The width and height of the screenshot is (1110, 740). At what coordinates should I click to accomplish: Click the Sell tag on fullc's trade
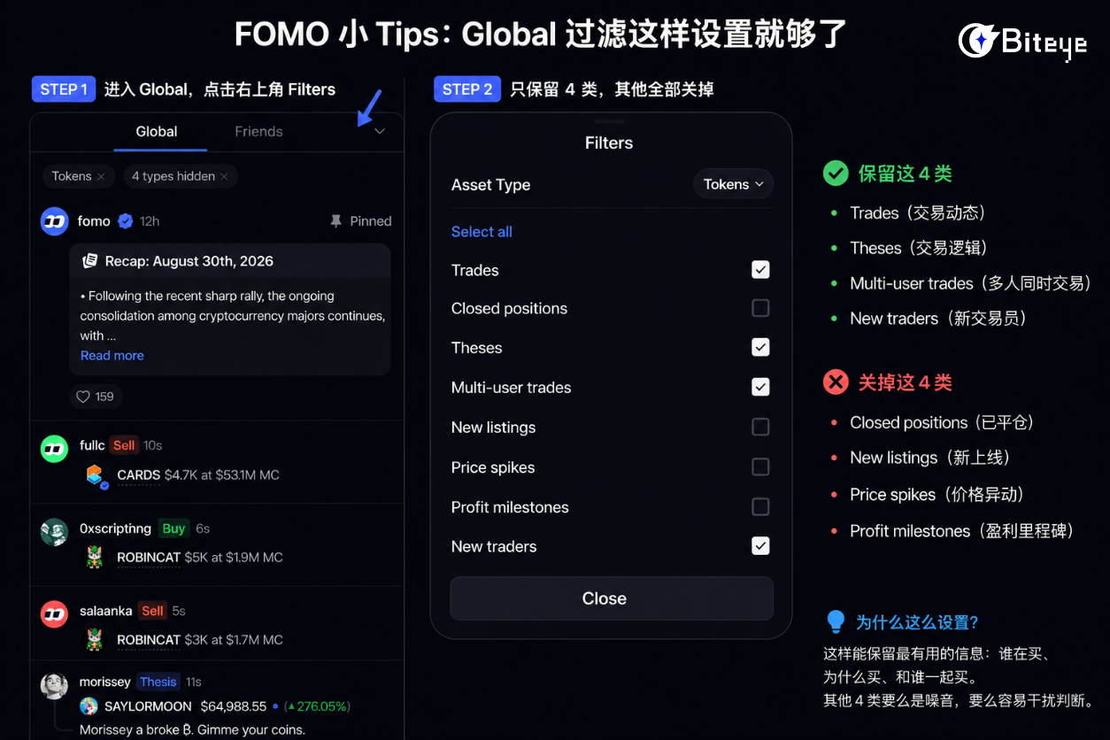coord(124,445)
